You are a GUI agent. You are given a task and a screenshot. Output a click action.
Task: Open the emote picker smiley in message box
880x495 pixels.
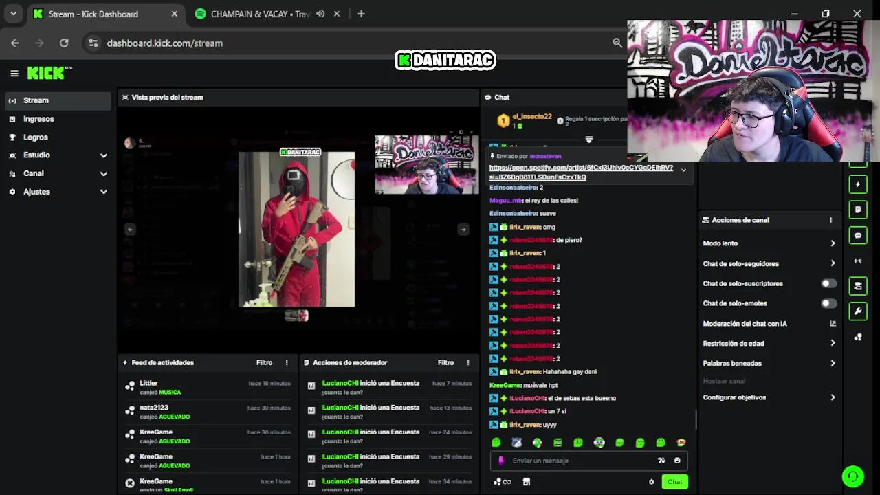point(677,461)
